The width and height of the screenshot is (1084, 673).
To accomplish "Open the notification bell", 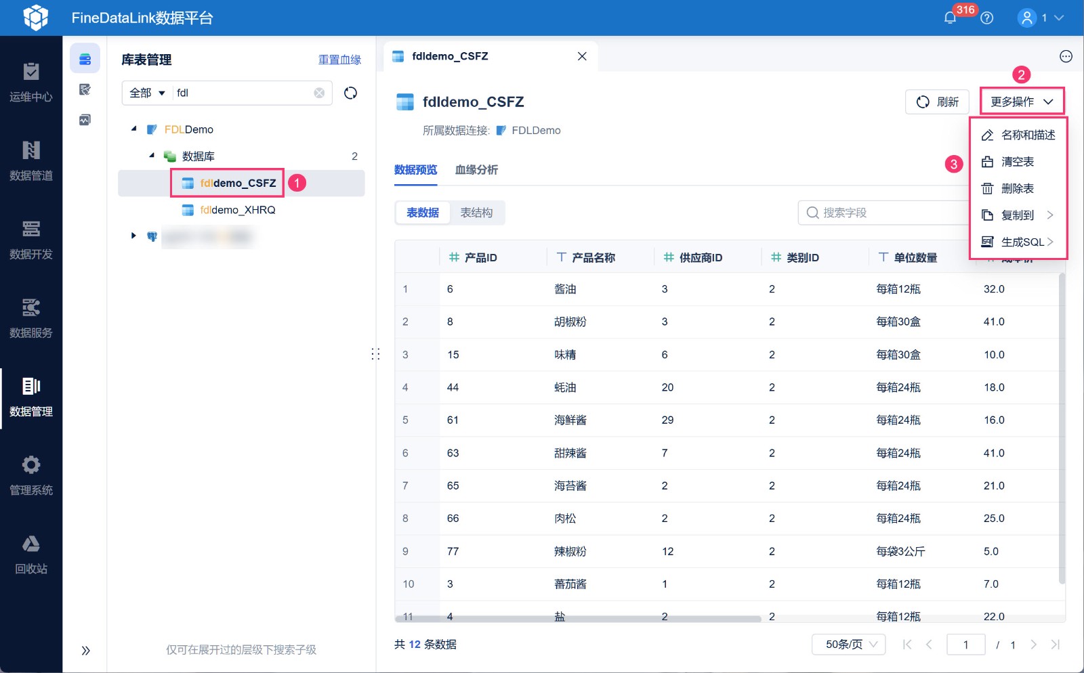I will 950,18.
